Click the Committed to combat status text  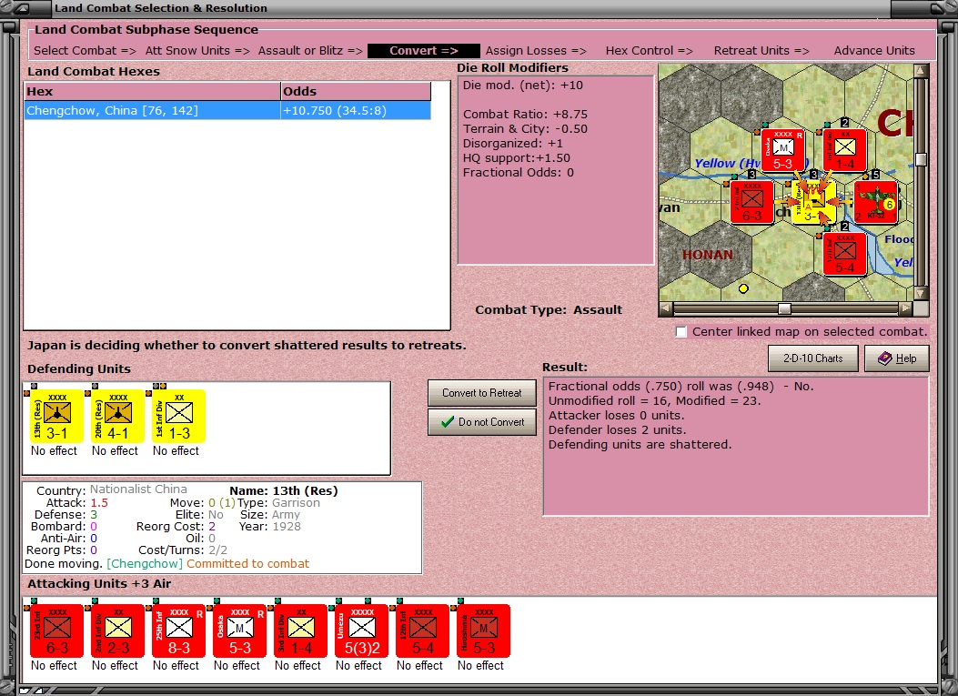pos(248,564)
